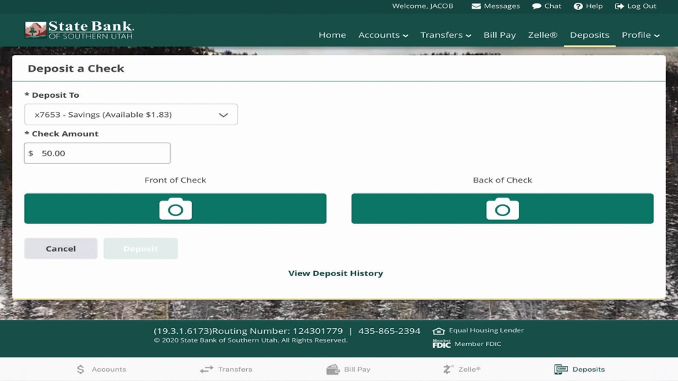Click the Transfers arrows icon in bottom bar
Screen dimensions: 678x381
tap(207, 370)
